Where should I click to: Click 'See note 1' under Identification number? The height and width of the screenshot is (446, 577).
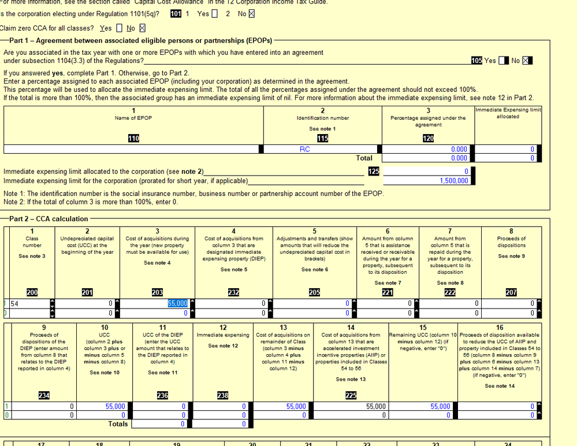click(x=322, y=129)
